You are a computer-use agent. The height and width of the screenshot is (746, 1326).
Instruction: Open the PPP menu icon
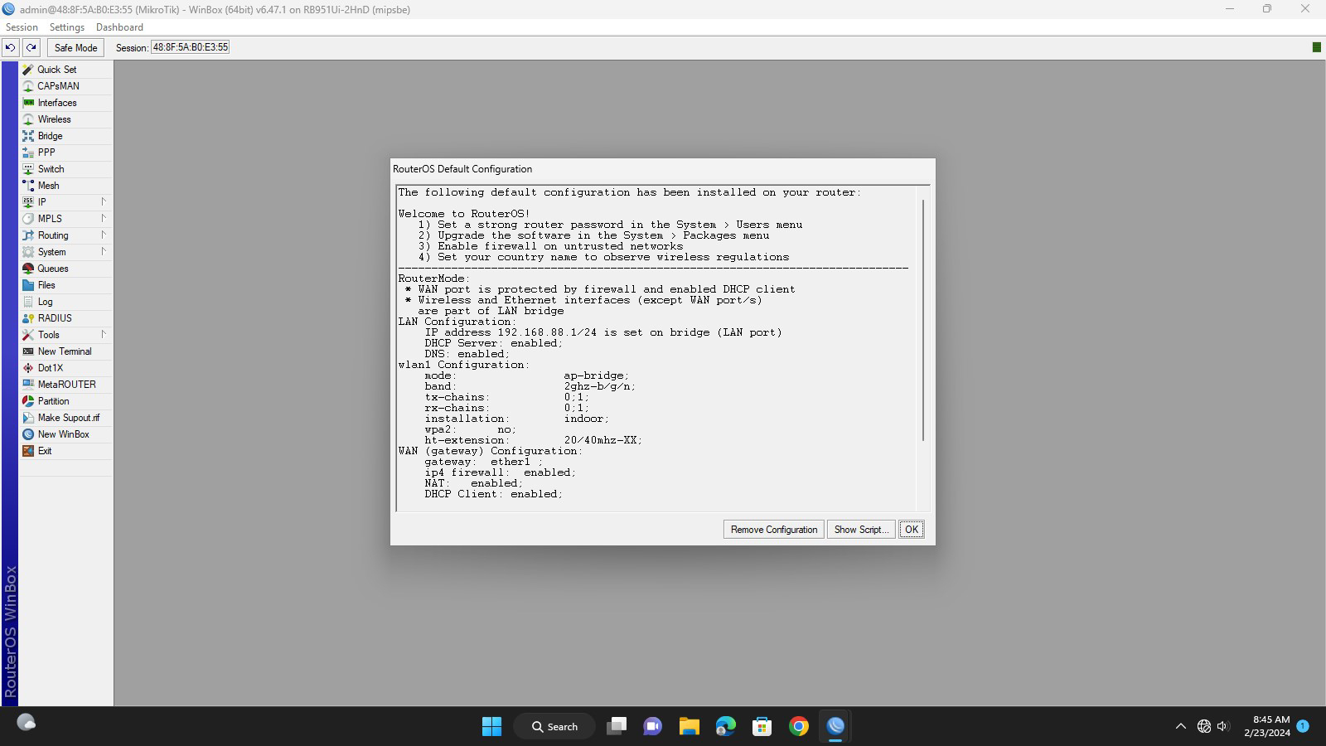click(28, 153)
